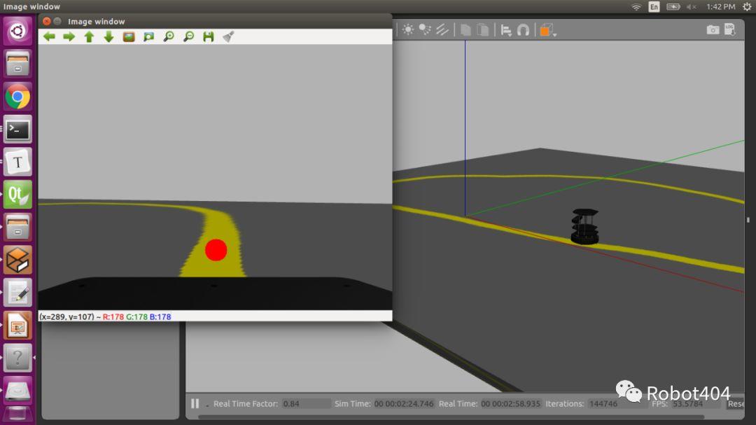The width and height of the screenshot is (756, 425).
Task: Open the orange box app in launcher
Action: click(x=17, y=260)
